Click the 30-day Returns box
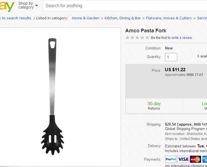 154,106
